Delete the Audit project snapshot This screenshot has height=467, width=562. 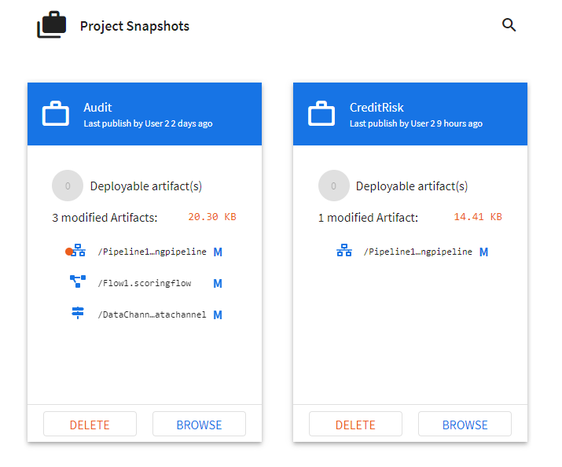[90, 424]
